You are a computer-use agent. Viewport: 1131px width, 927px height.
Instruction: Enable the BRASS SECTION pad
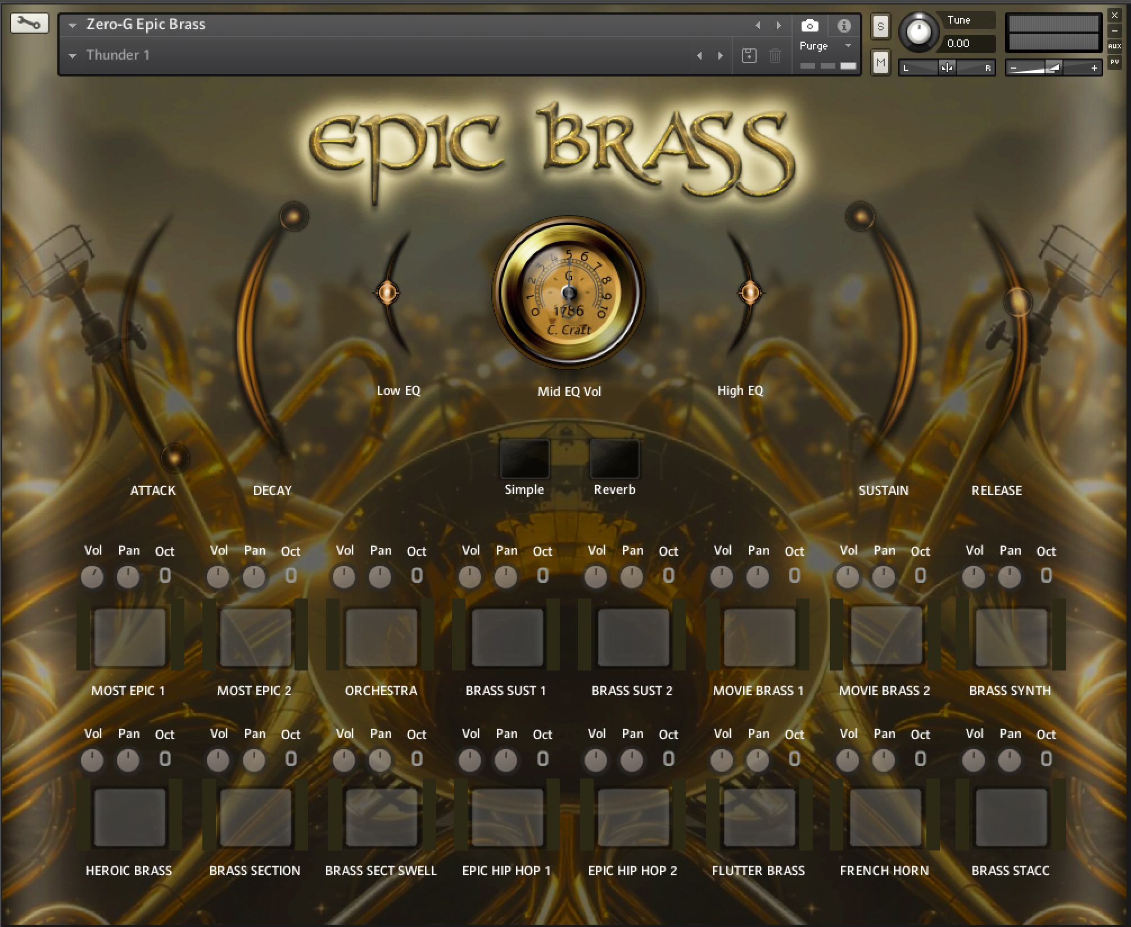click(256, 817)
